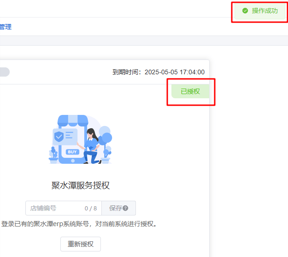Click the 保存 button next to 店铺编号
The image size is (288, 257).
coord(118,208)
